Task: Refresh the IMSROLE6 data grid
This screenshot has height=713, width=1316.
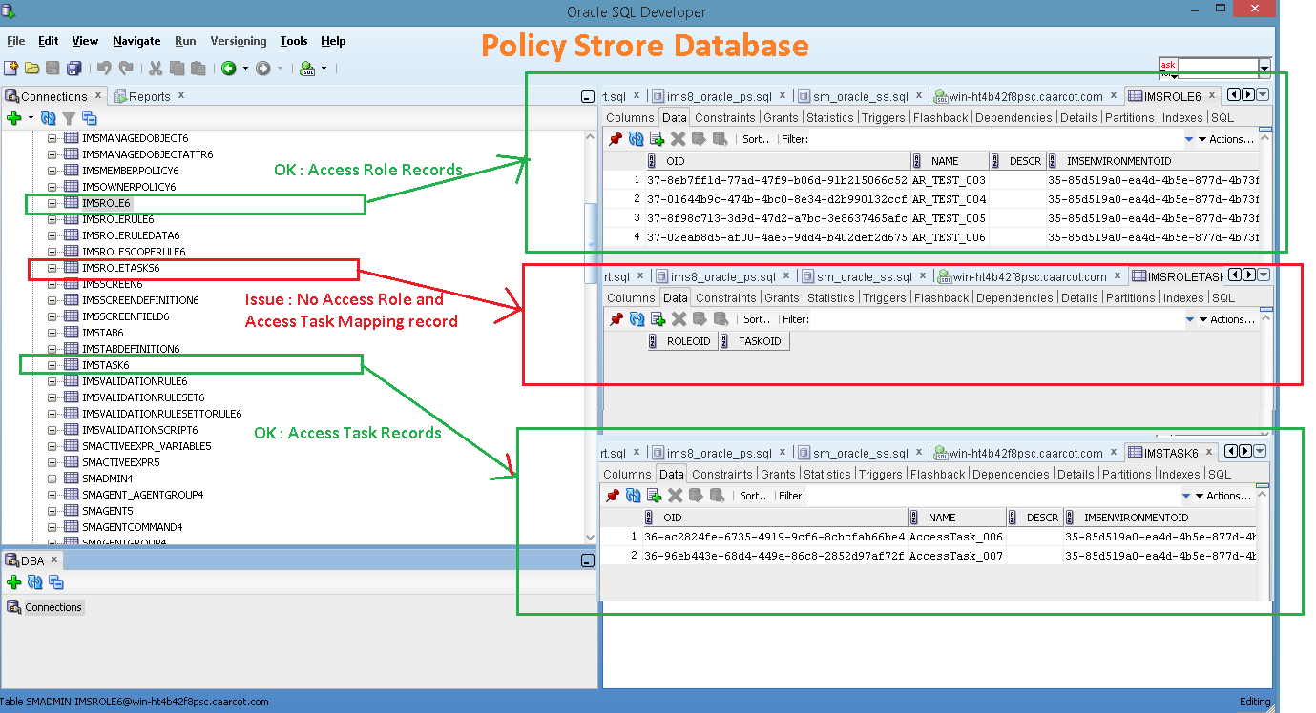Action: pyautogui.click(x=635, y=139)
